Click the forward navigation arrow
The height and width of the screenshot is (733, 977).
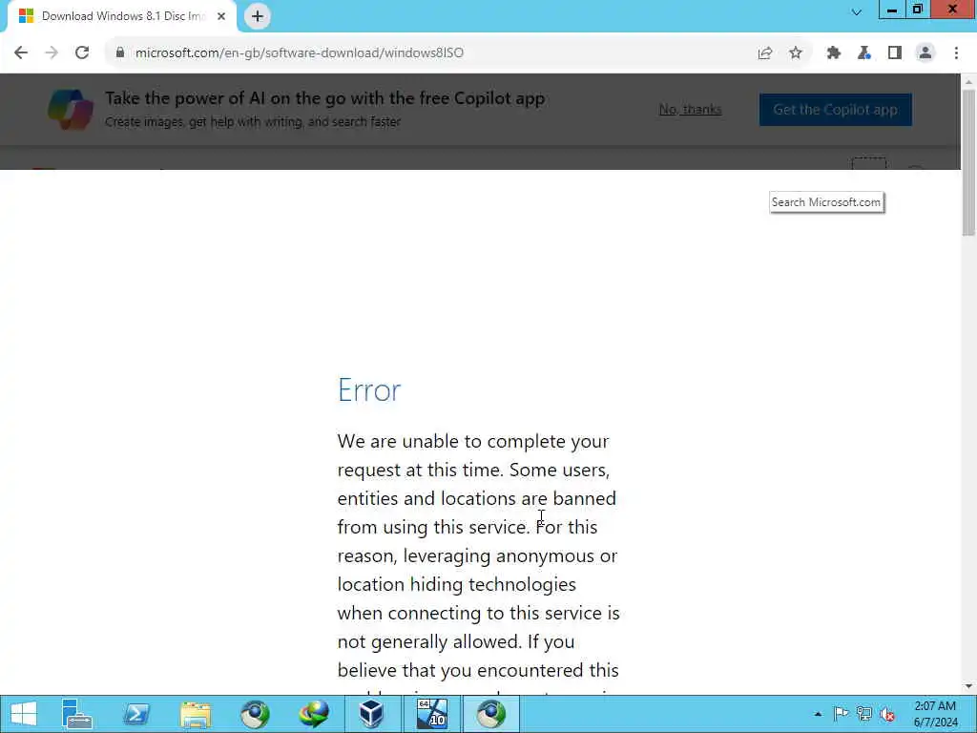click(x=52, y=53)
